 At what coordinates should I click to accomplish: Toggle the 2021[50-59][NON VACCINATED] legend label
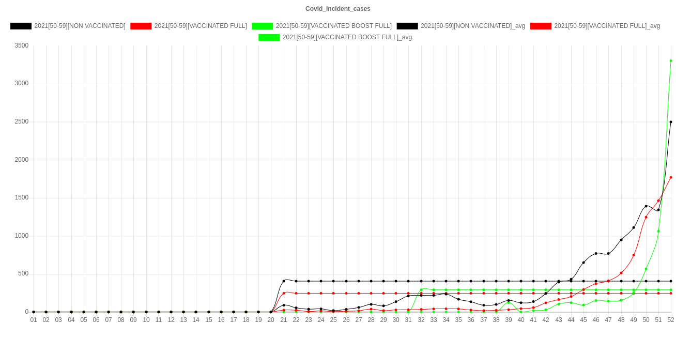pyautogui.click(x=80, y=26)
